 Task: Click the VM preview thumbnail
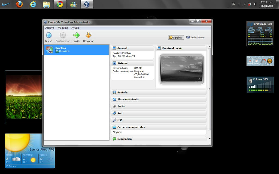181,69
